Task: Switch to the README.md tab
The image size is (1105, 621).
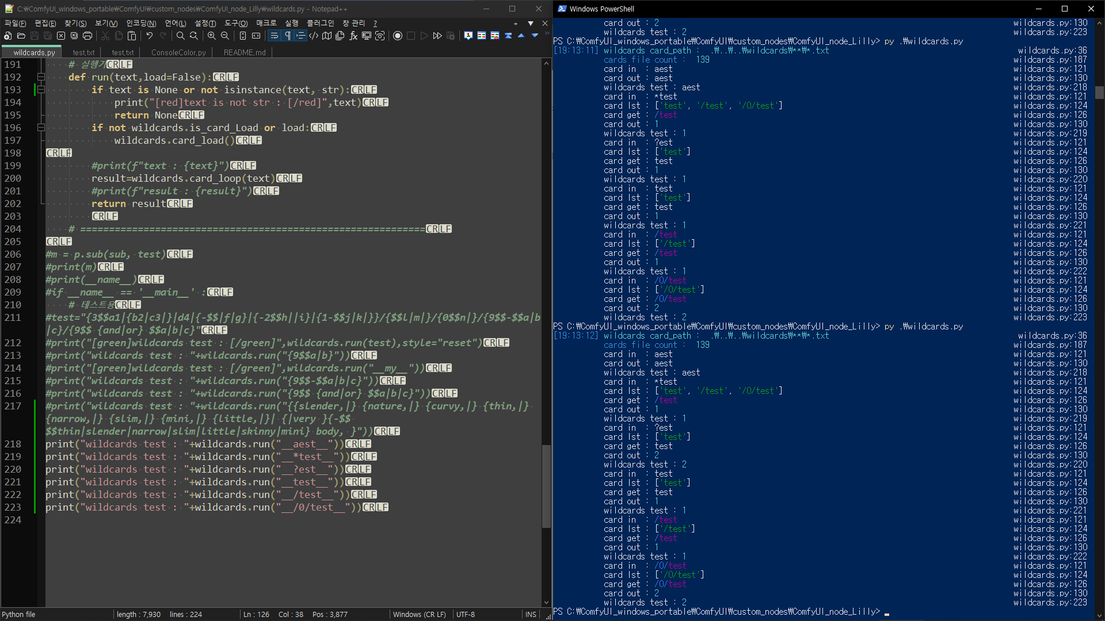Action: 245,52
